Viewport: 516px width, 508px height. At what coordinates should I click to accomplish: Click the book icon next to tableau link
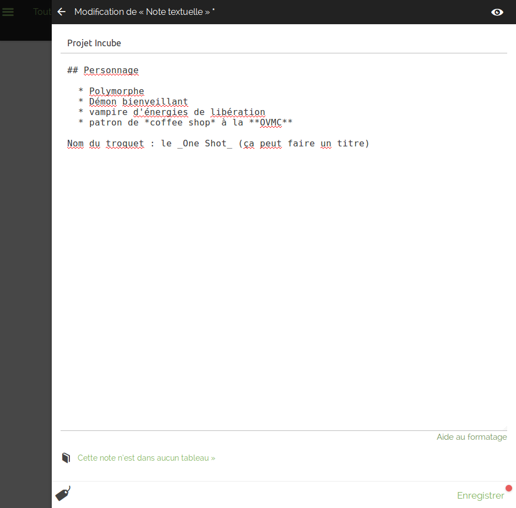point(66,458)
